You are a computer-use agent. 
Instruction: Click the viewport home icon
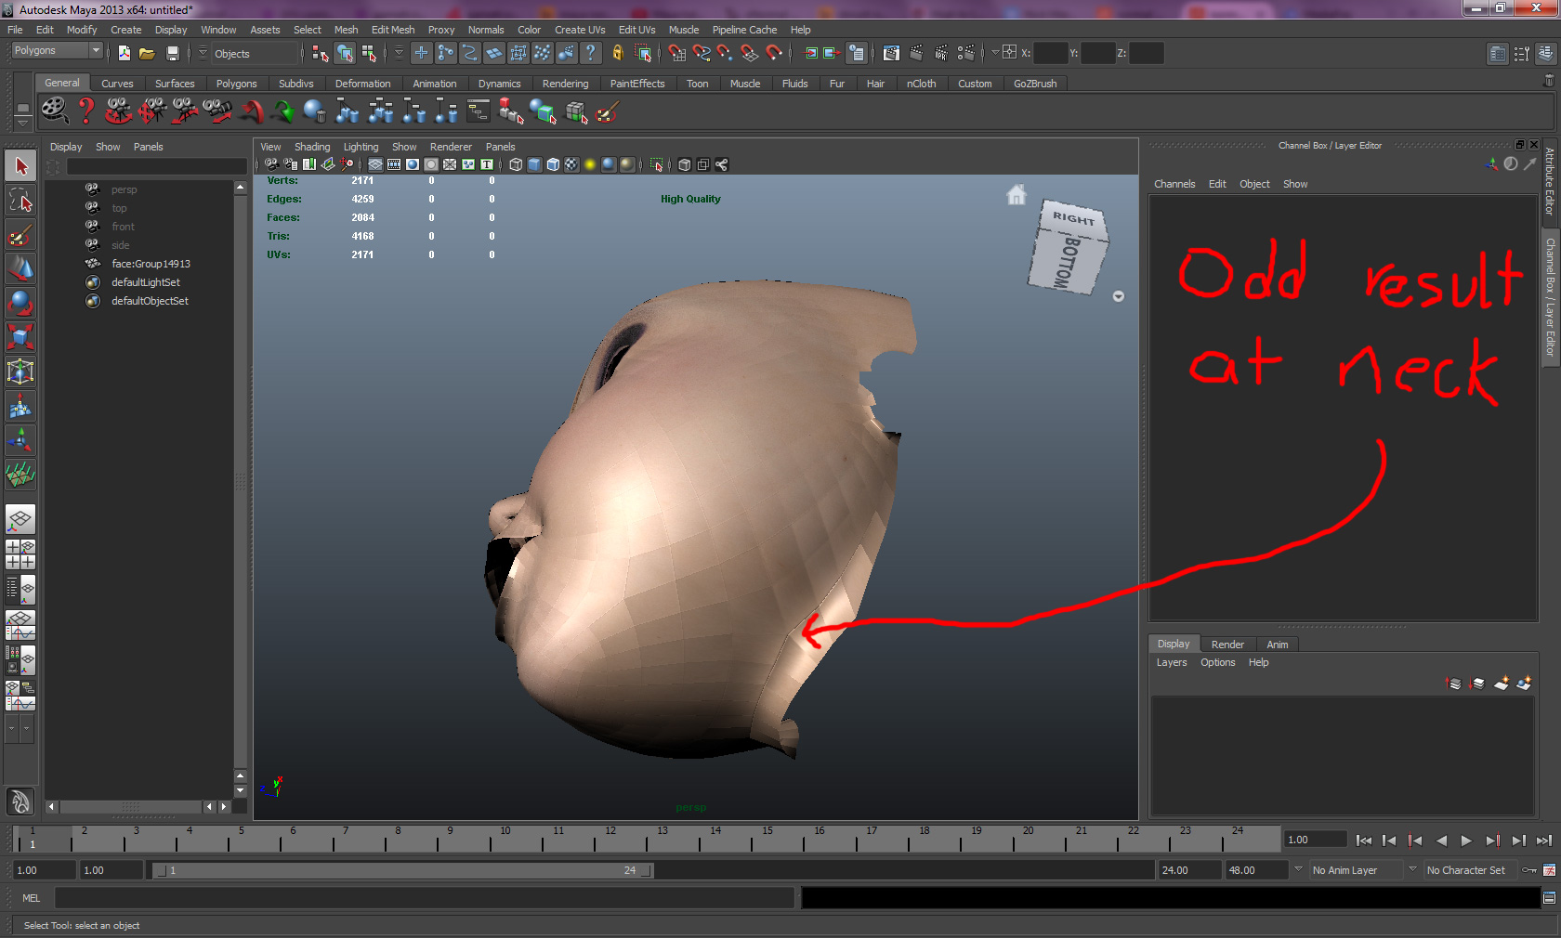[1017, 195]
